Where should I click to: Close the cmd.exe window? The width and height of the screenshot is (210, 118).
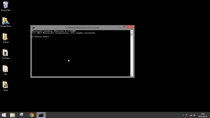[130, 27]
